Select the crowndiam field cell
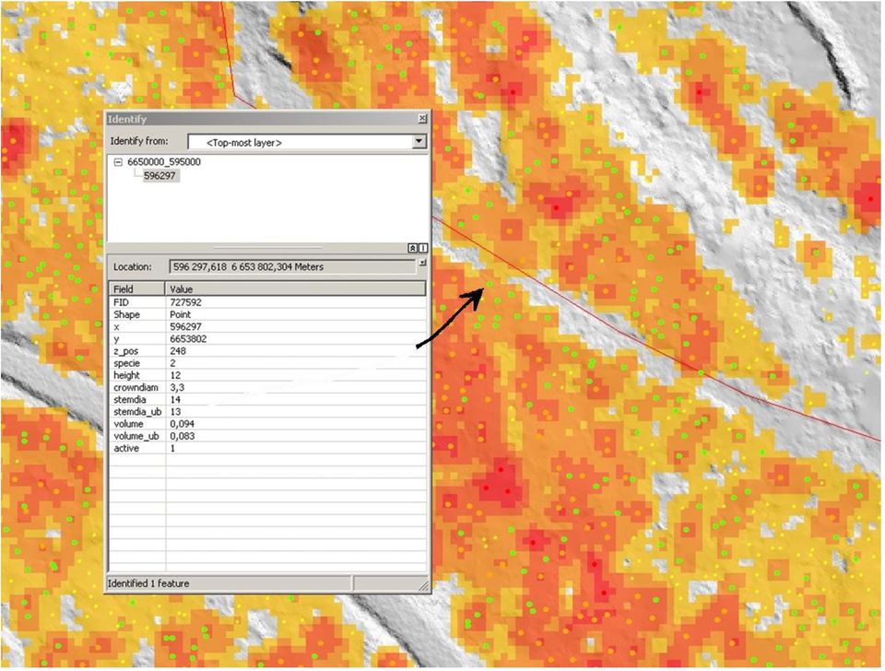 137,388
